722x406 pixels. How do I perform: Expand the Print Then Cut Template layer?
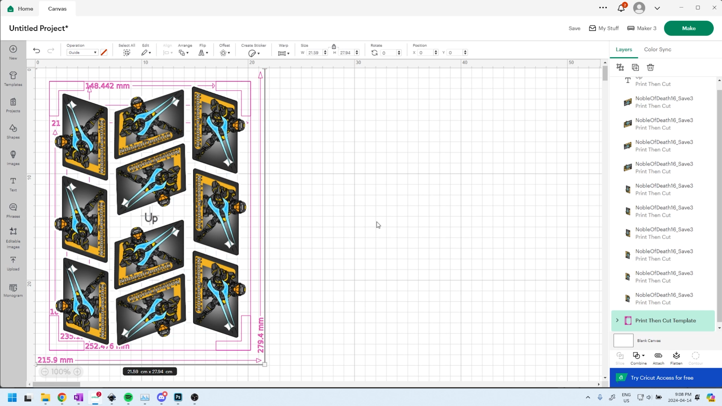(x=617, y=321)
